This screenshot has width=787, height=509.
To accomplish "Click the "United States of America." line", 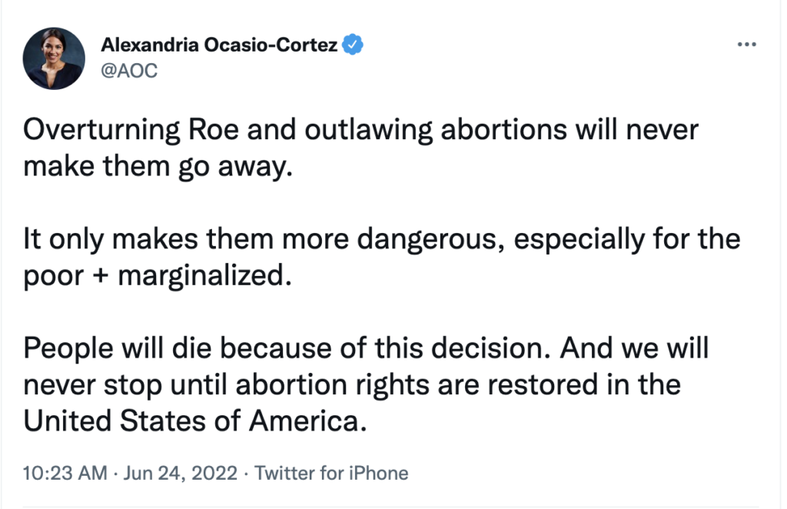I will [x=191, y=420].
